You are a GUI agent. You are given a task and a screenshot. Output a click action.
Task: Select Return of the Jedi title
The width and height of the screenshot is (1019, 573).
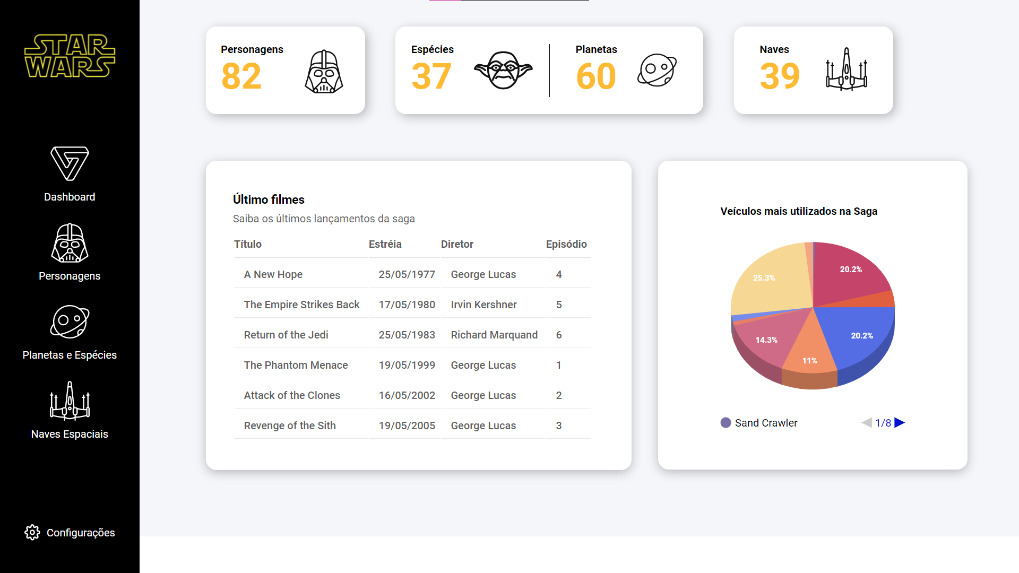click(x=286, y=335)
